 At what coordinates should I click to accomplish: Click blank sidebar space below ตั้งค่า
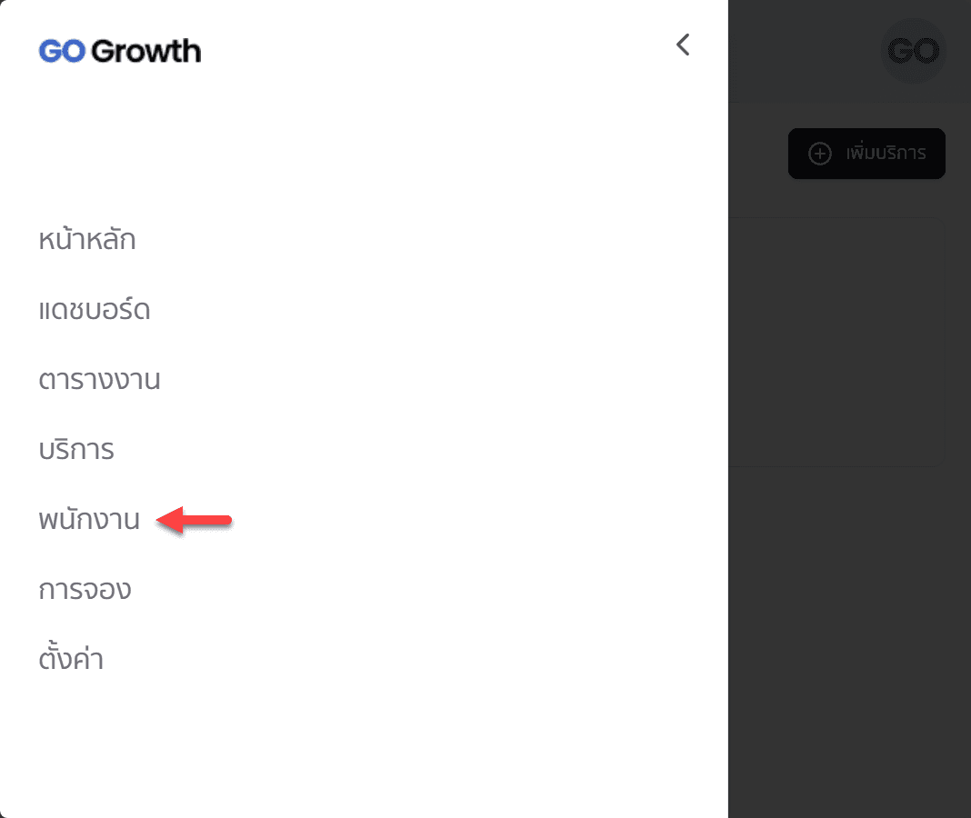(364, 745)
